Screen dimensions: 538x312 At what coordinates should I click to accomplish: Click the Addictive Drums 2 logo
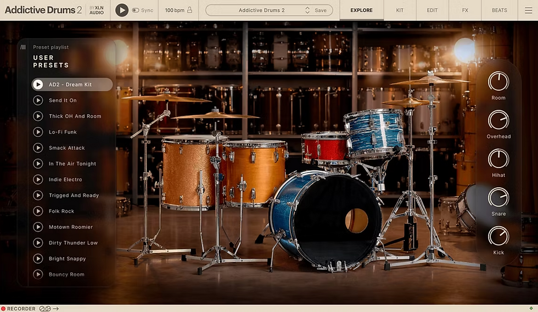[43, 10]
